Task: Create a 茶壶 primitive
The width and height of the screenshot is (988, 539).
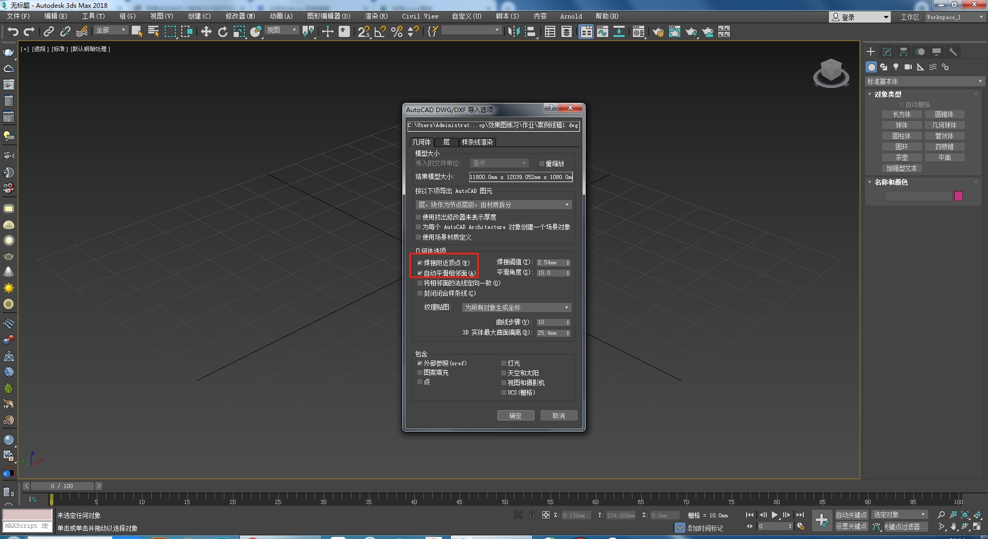Action: [x=902, y=157]
